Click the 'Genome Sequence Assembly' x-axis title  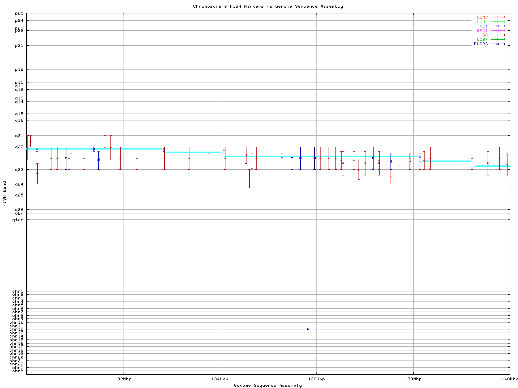tap(268, 386)
